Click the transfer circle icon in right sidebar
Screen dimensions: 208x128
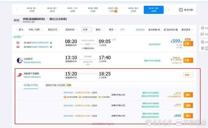pyautogui.click(x=203, y=42)
